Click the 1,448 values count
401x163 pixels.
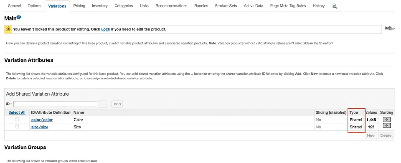click(371, 120)
